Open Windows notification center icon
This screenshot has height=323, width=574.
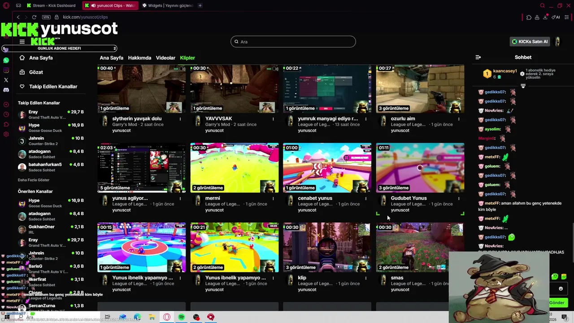point(565,317)
